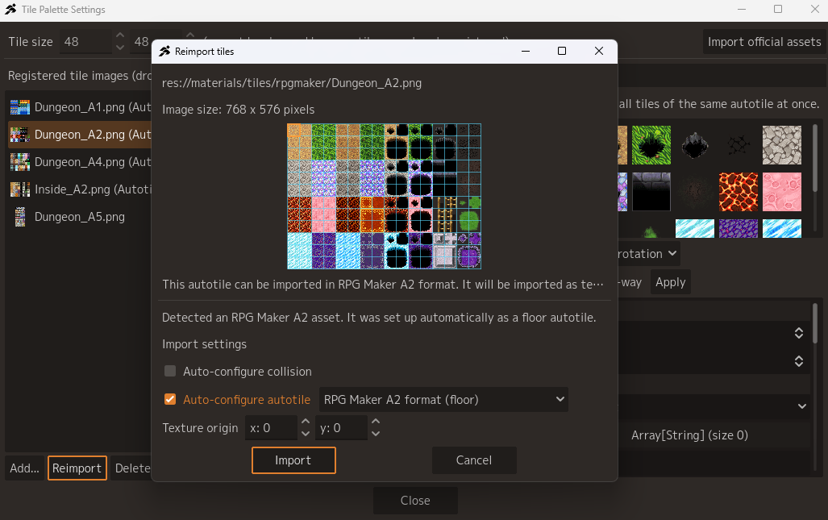Select the Dungeon_A1.png tile image icon
The image size is (828, 520).
coord(20,107)
